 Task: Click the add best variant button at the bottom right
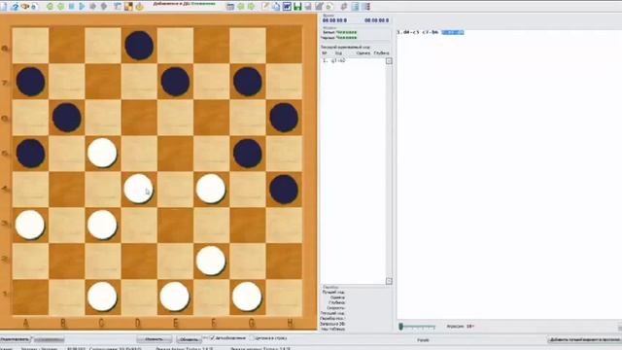pos(584,339)
